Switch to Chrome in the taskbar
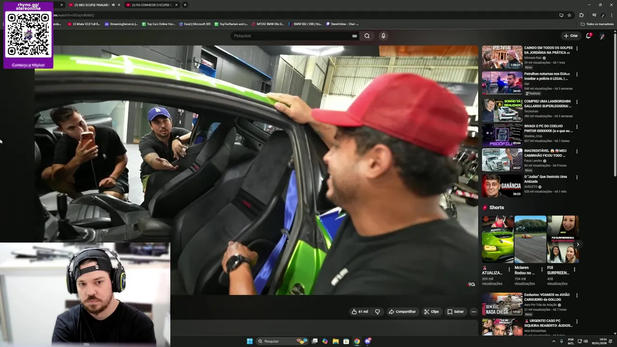617x347 pixels. [x=357, y=341]
